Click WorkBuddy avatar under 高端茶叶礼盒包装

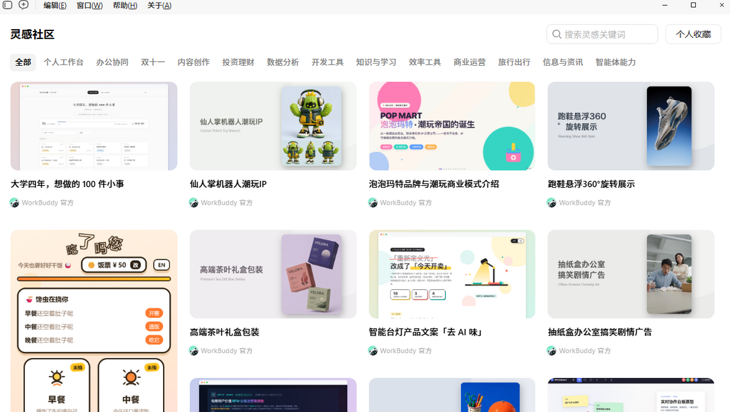[x=194, y=351]
